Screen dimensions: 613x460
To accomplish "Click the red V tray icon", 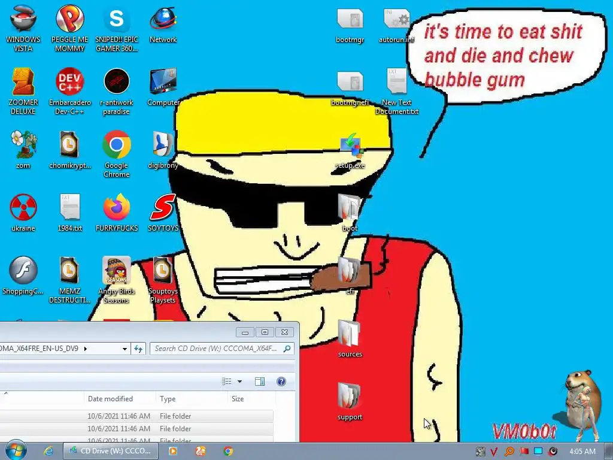I will point(494,452).
